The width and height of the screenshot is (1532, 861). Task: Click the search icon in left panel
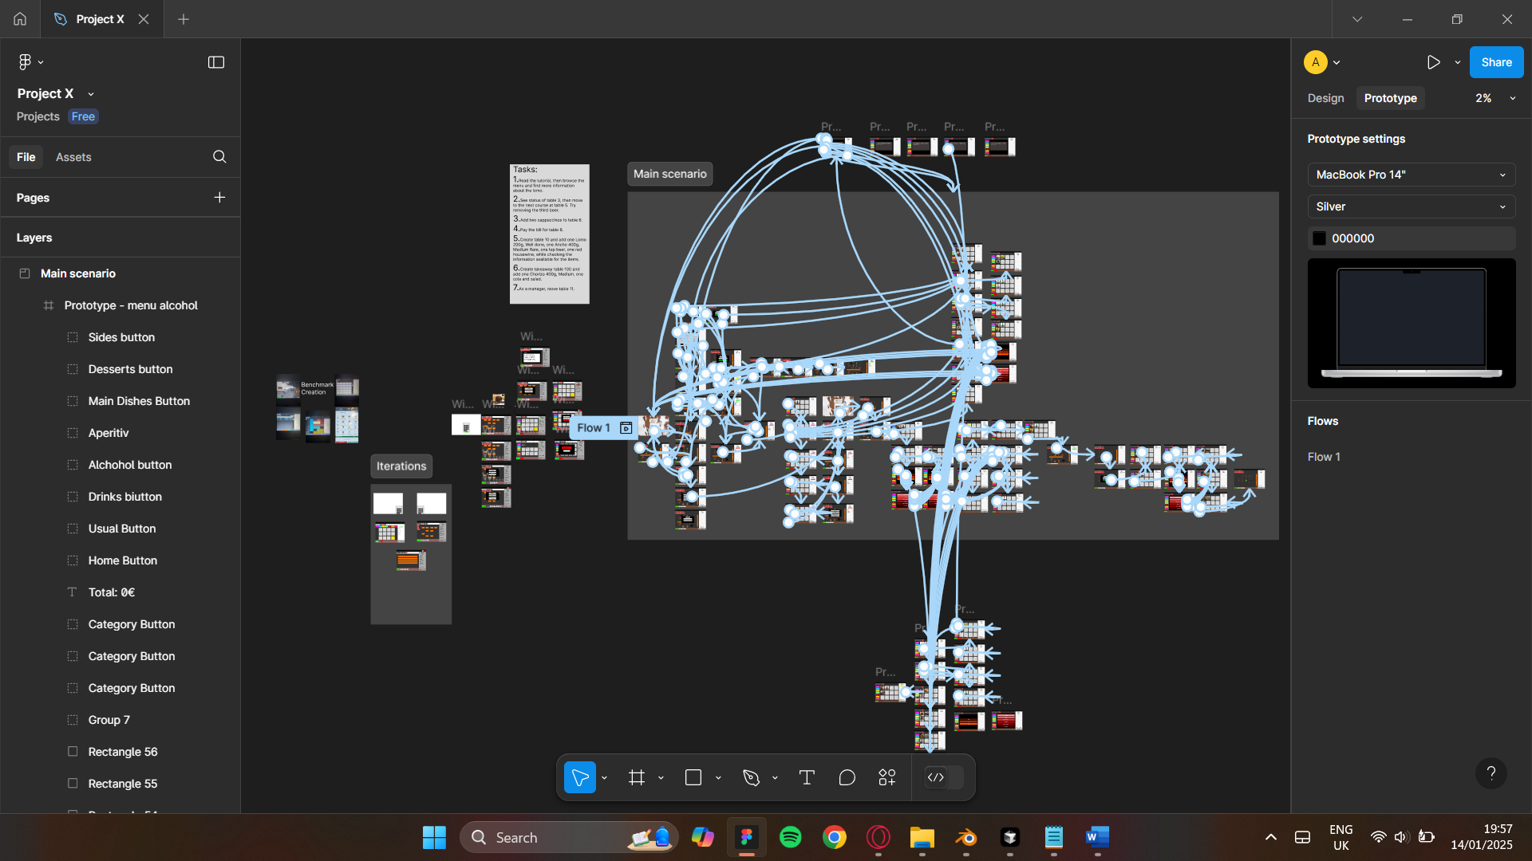(219, 157)
